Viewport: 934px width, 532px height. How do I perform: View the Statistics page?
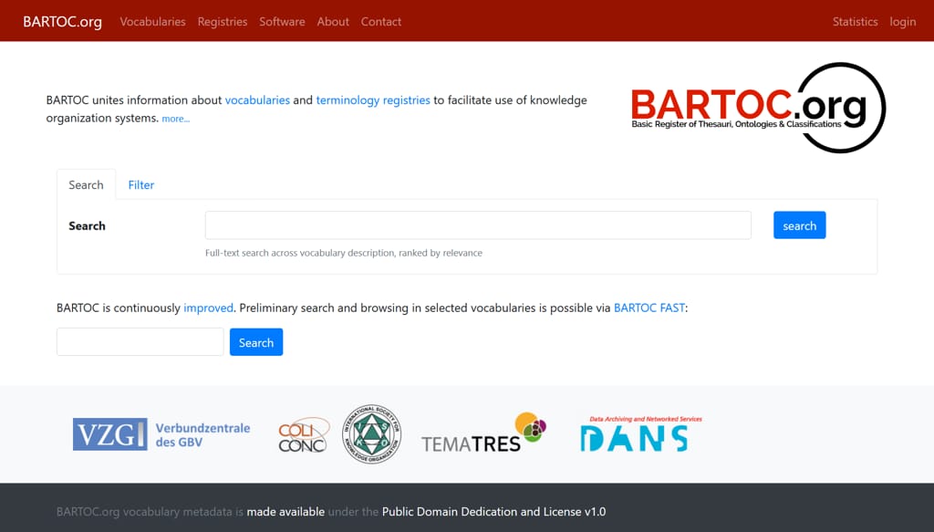click(x=855, y=22)
